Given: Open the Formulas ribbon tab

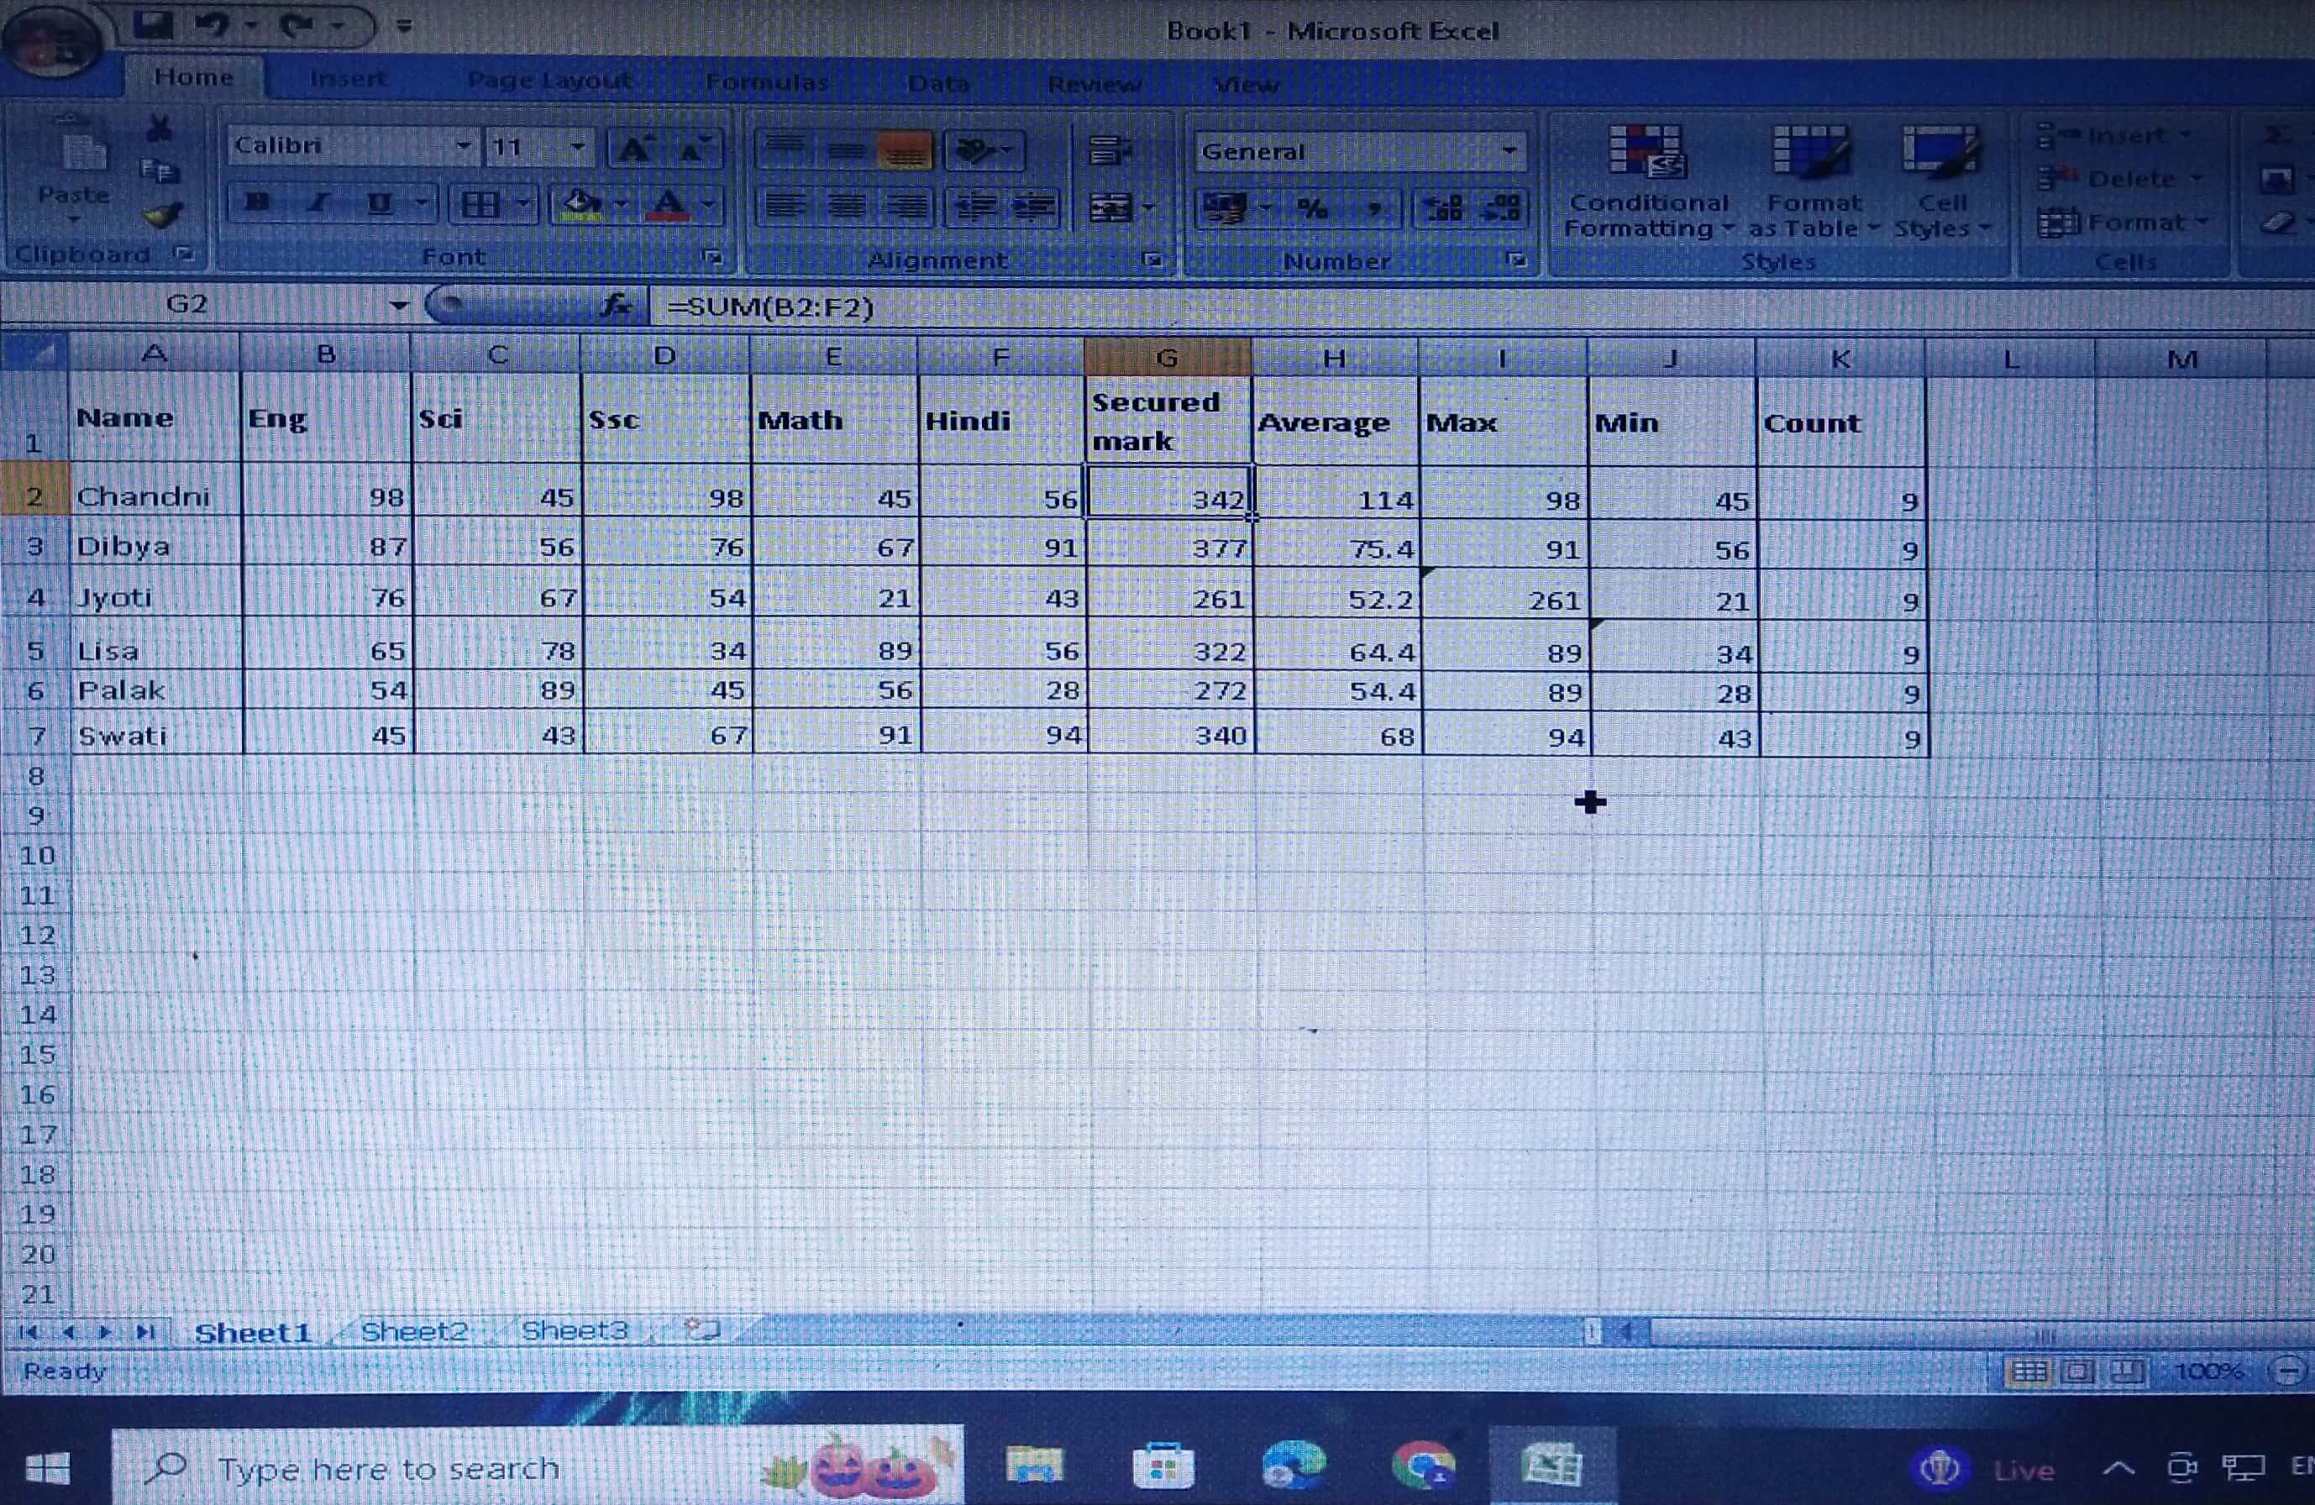Looking at the screenshot, I should click(x=766, y=81).
